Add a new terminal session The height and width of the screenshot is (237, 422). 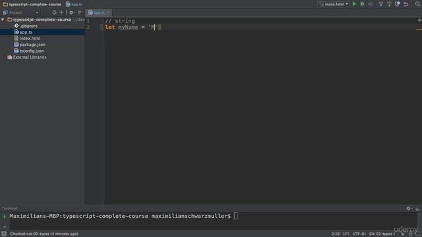5,217
